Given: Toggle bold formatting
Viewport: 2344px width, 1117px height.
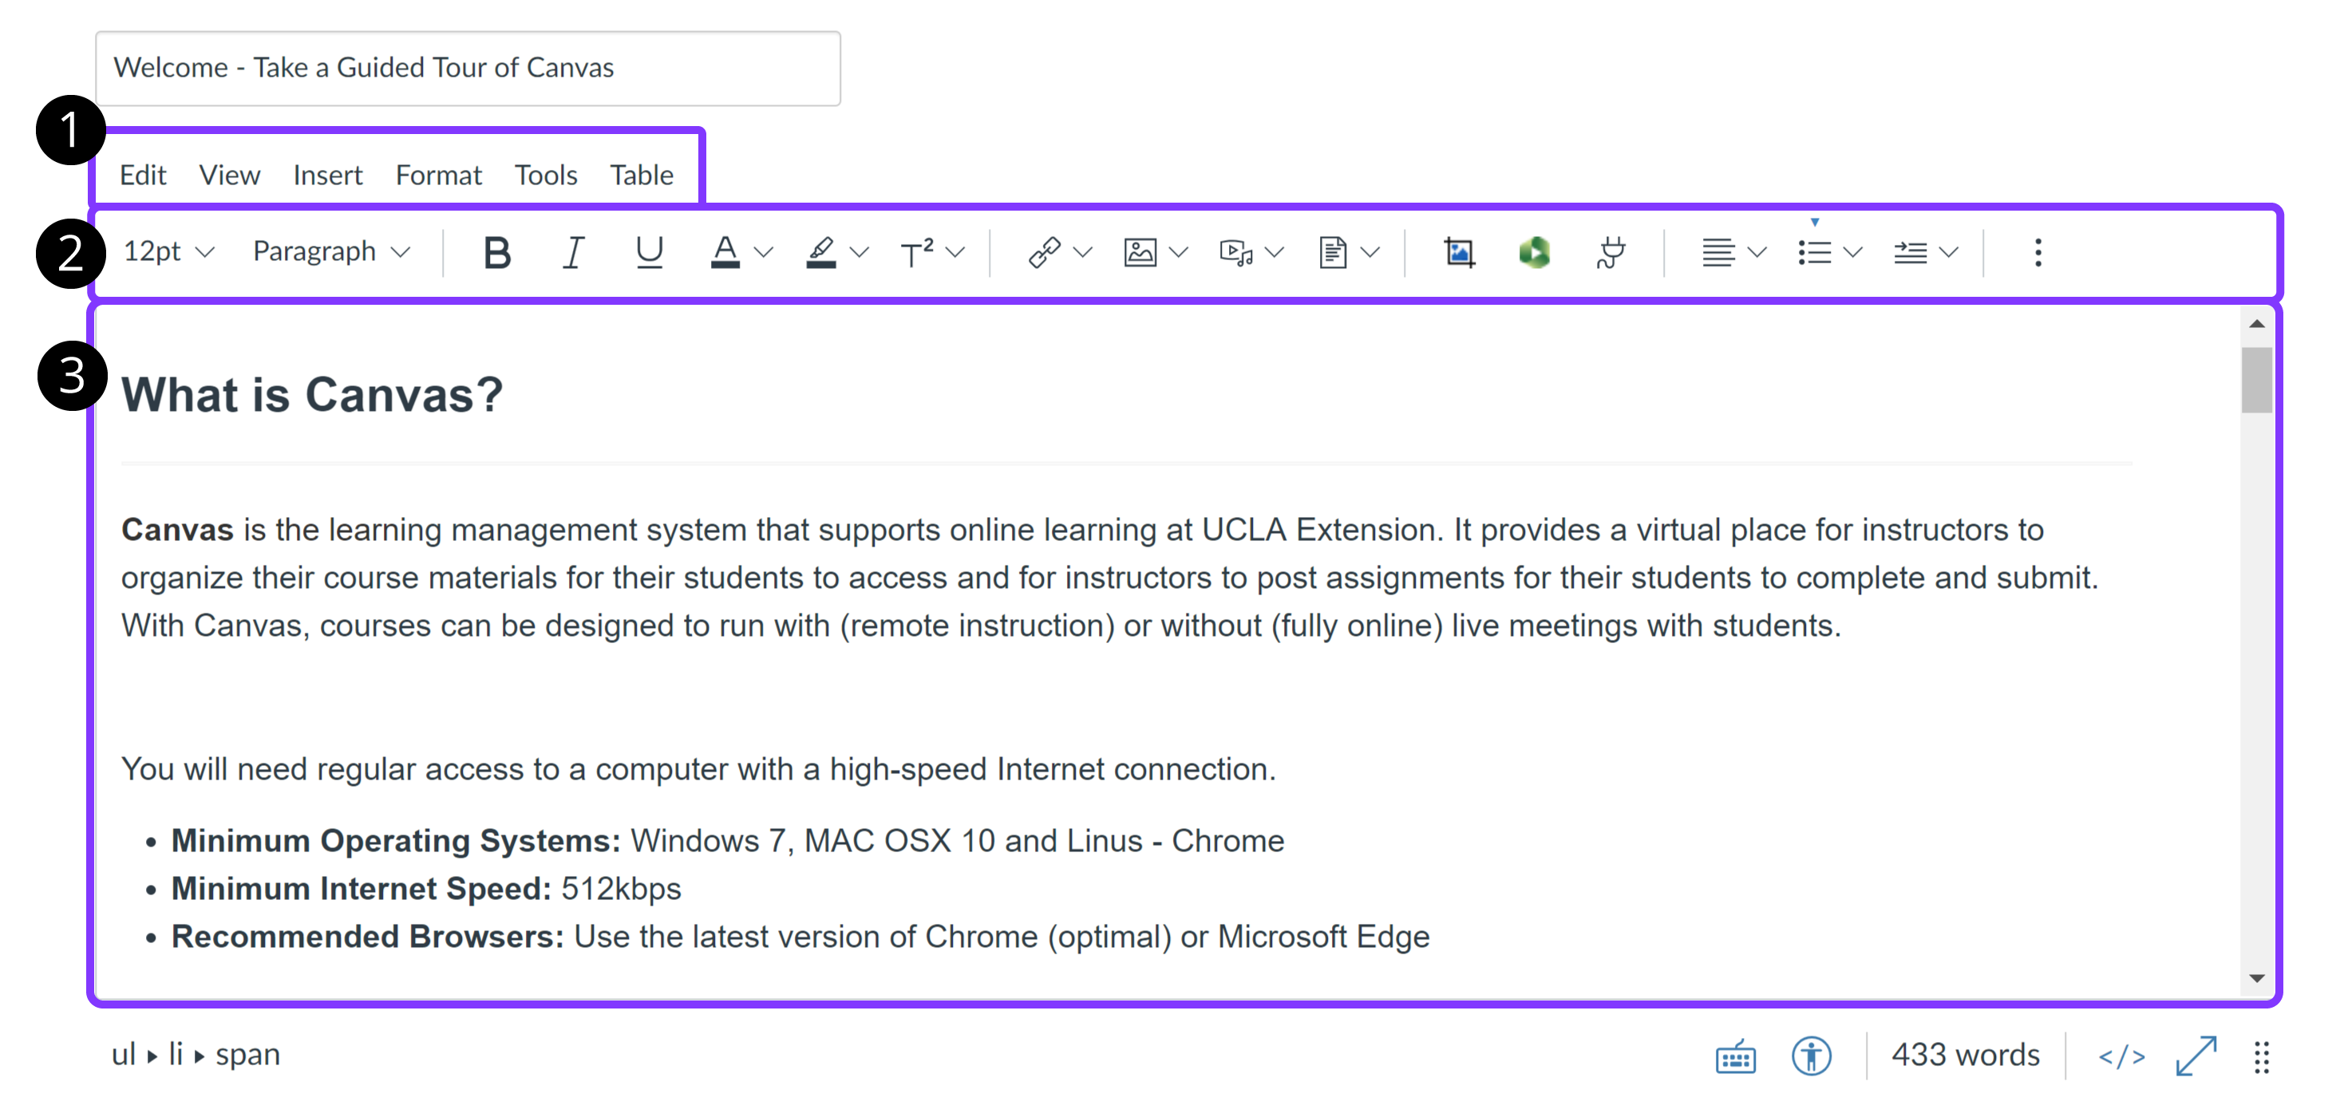Looking at the screenshot, I should [x=497, y=252].
